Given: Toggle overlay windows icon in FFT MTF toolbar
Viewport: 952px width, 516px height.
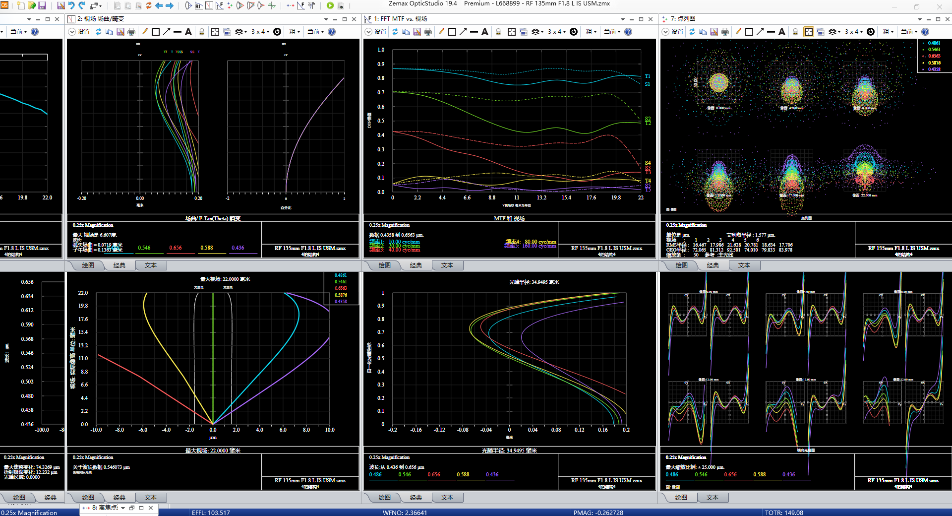Looking at the screenshot, I should (x=524, y=32).
